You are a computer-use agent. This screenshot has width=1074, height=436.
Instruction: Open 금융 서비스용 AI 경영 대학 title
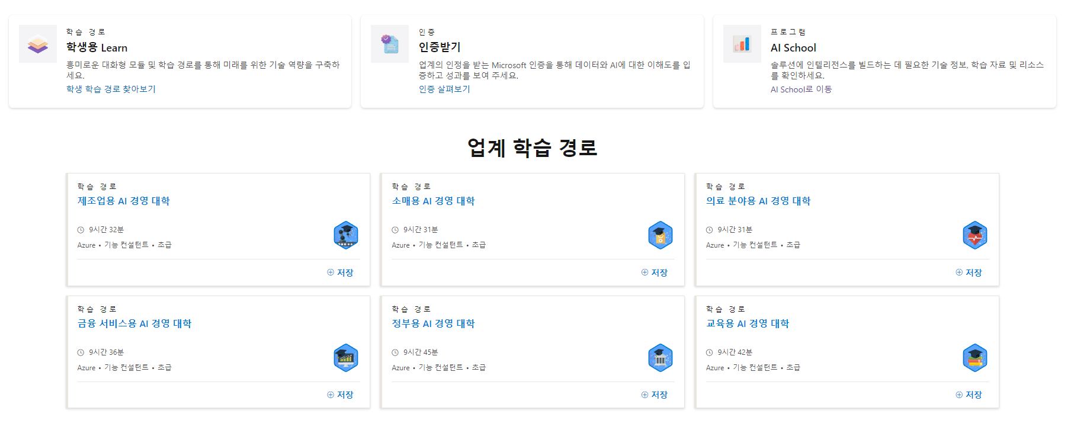pos(134,323)
